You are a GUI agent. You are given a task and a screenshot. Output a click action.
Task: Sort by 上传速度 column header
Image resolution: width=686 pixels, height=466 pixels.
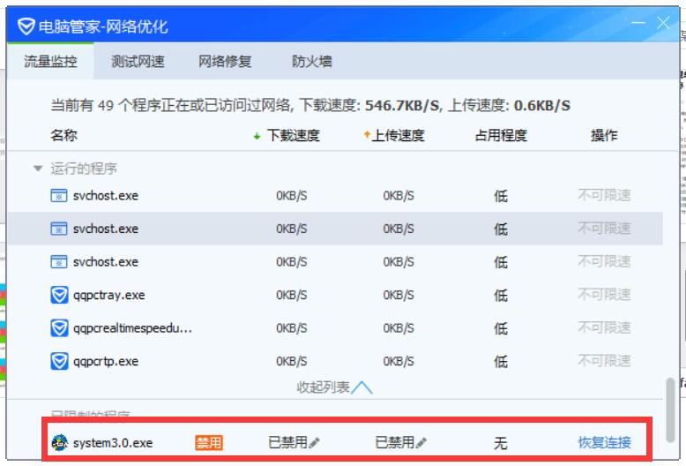pos(398,136)
